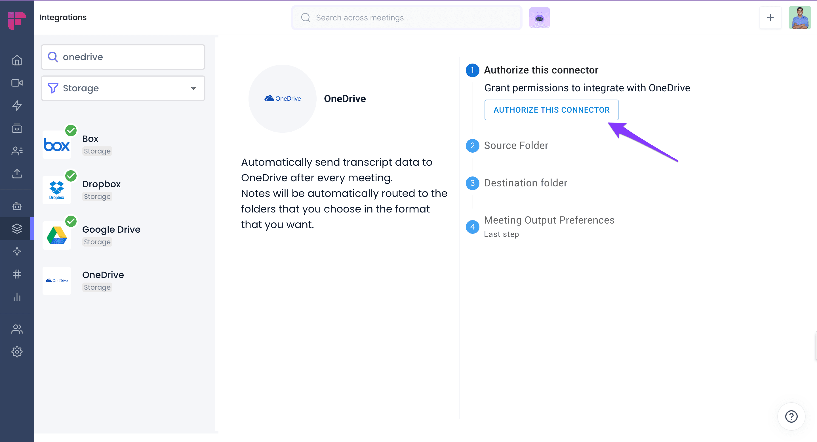Click the Box logo tile
Screen dimensions: 817x442
57,145
